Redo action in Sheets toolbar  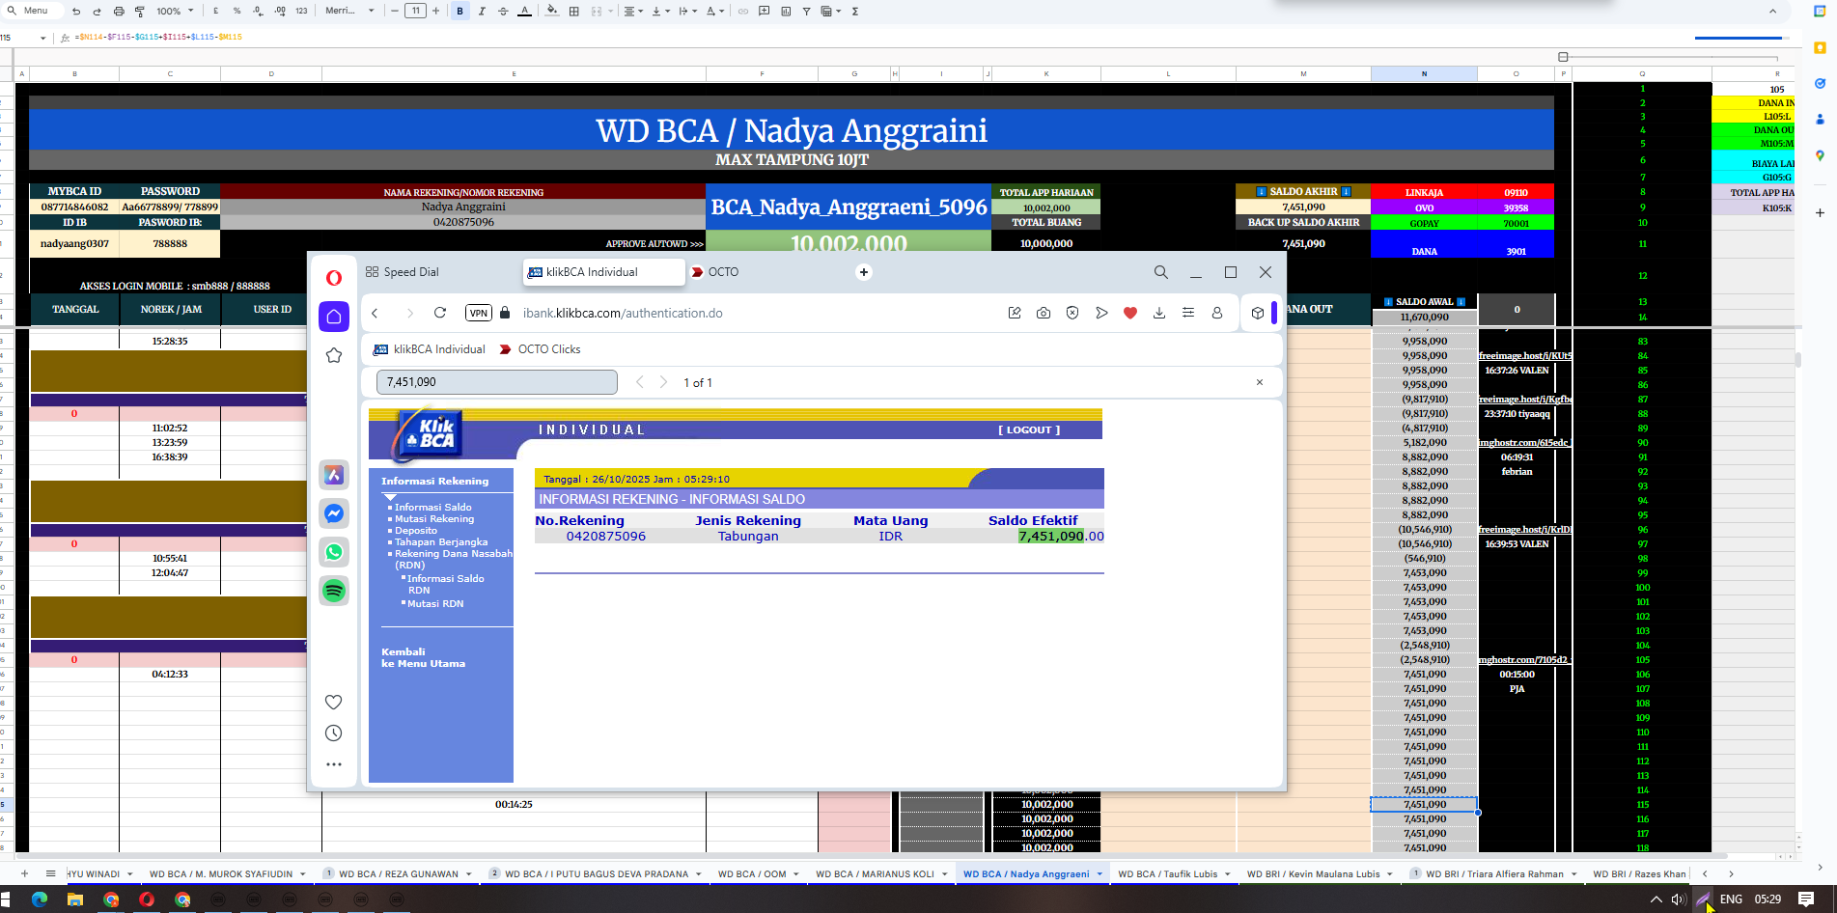point(97,12)
